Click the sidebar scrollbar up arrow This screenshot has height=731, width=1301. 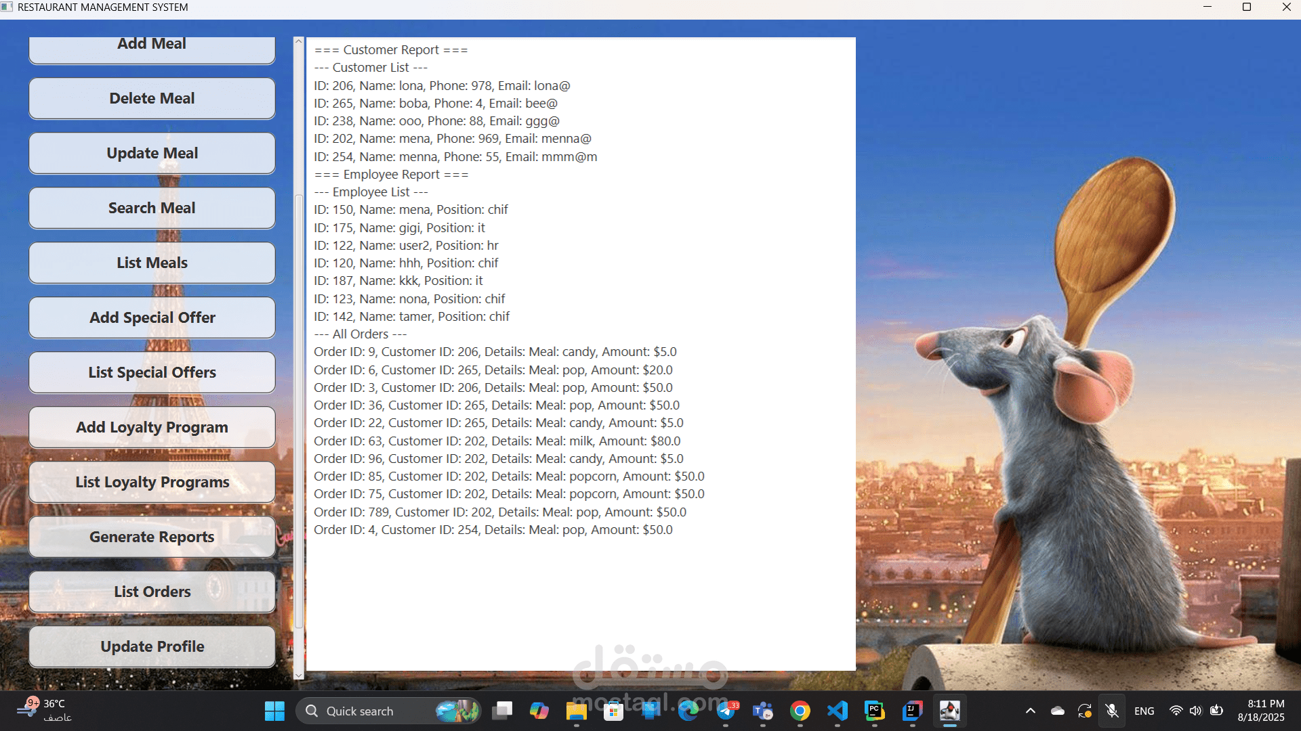click(x=298, y=41)
